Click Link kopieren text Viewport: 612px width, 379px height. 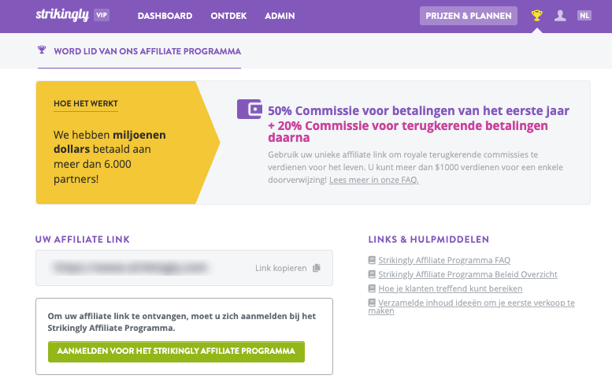(281, 268)
